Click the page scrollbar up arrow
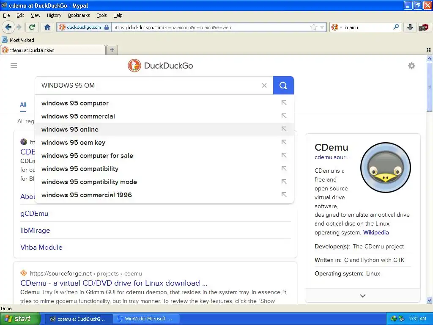The width and height of the screenshot is (433, 325). tap(429, 58)
